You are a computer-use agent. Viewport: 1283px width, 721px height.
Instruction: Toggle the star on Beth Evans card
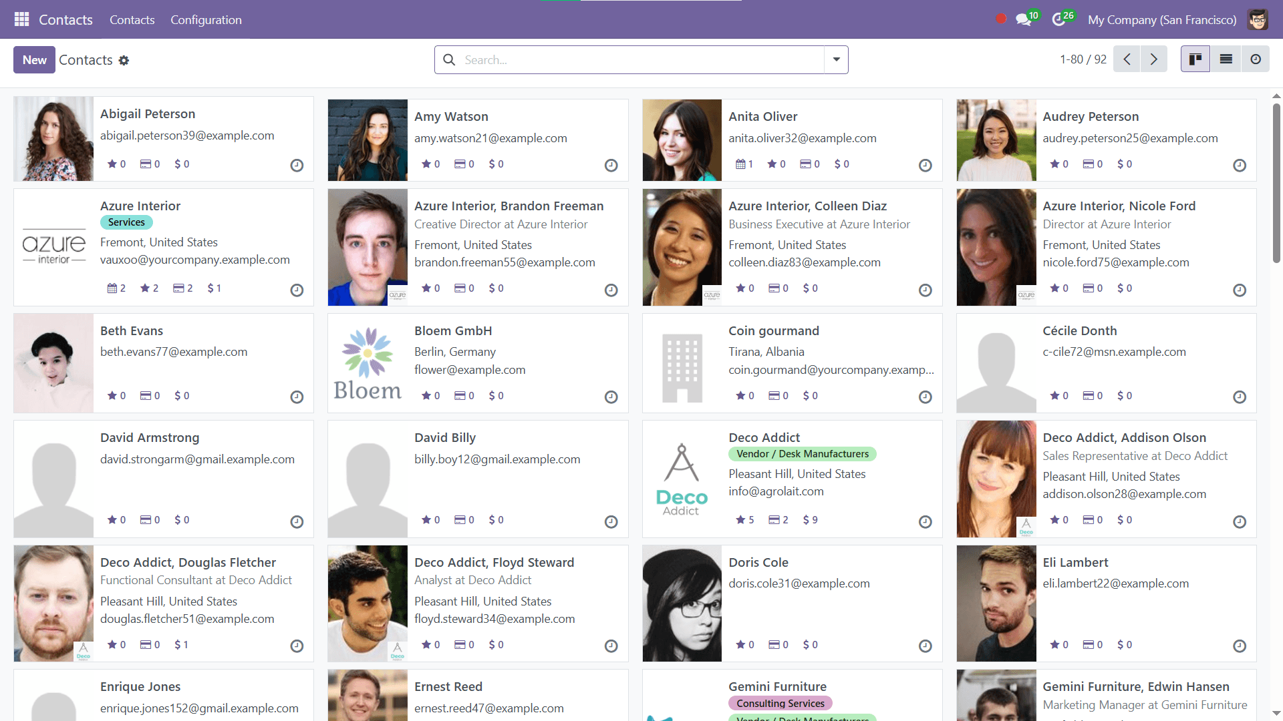coord(114,395)
